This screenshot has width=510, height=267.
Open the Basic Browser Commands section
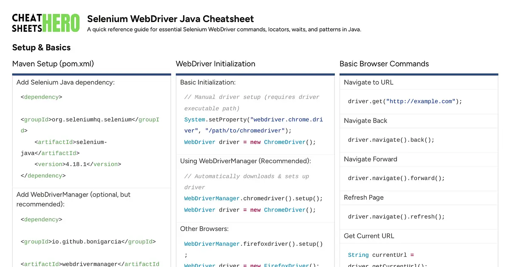pos(384,64)
